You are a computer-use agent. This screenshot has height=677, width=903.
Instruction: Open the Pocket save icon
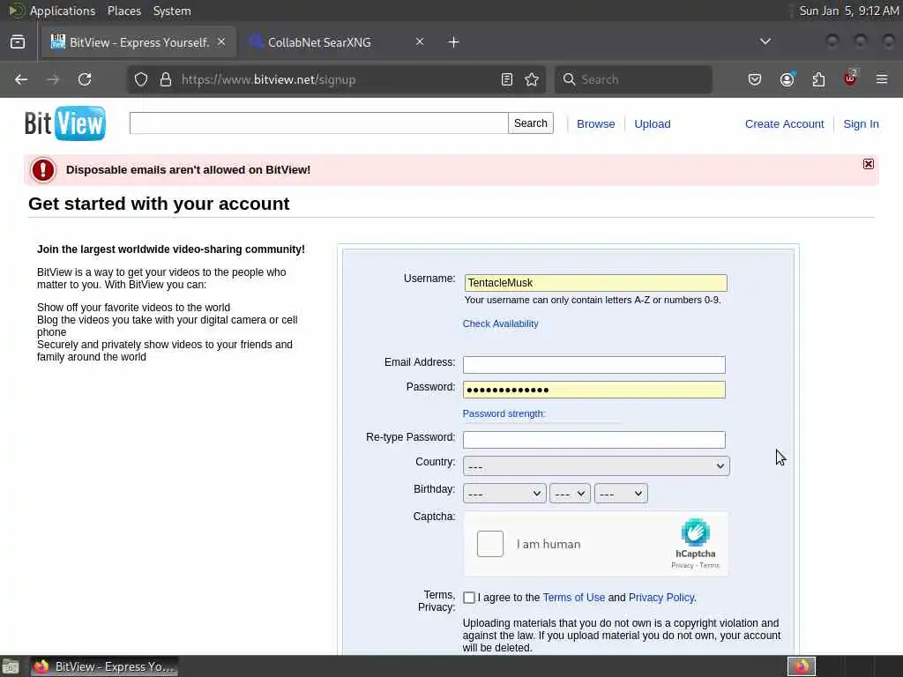click(755, 79)
